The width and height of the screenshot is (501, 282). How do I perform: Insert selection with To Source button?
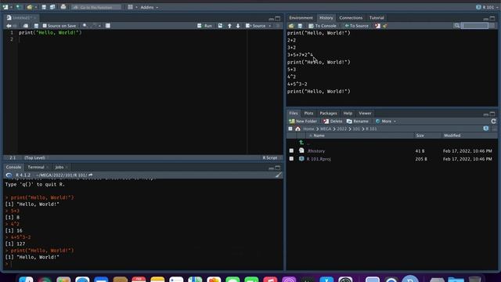pos(356,26)
